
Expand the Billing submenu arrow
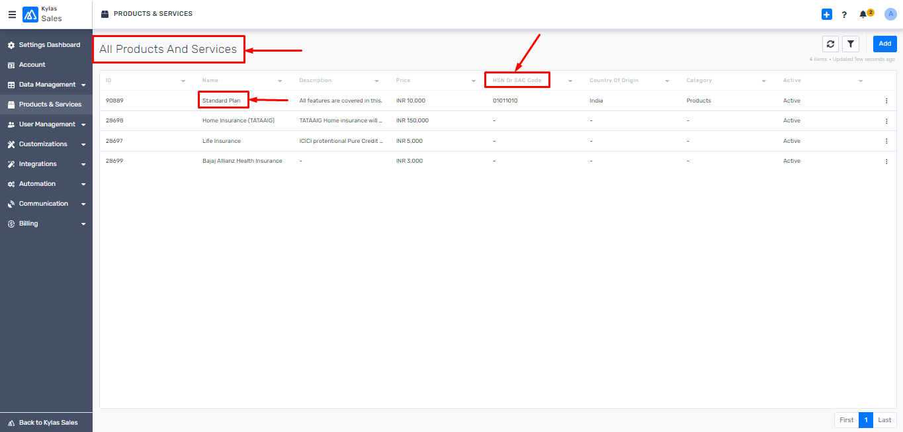pos(83,224)
